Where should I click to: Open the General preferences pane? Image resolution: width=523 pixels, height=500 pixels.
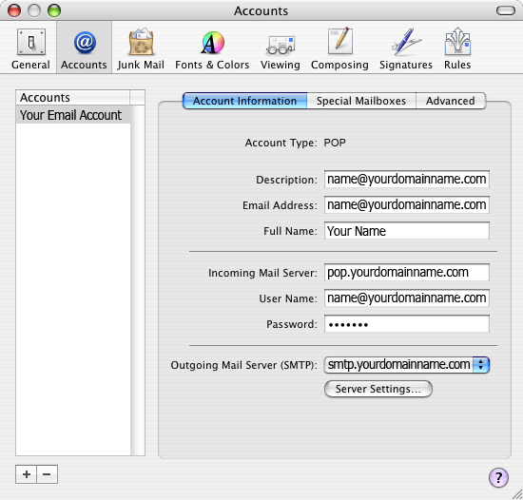31,49
